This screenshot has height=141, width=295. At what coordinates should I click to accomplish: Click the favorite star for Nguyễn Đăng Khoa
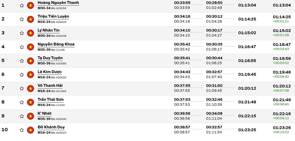22,47
